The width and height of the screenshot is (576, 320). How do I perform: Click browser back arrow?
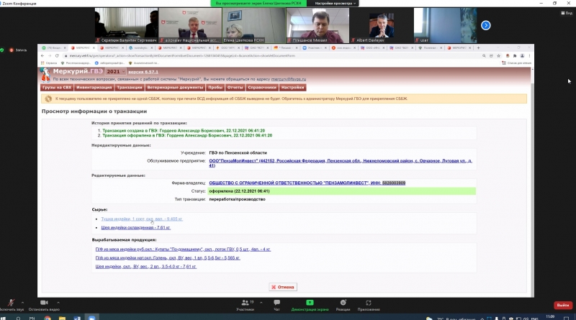[x=42, y=56]
